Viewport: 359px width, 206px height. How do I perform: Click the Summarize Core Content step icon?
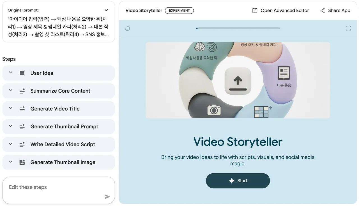(22, 91)
